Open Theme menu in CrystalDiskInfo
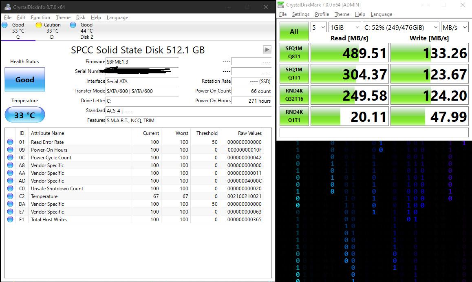This screenshot has width=472, height=282. (x=63, y=18)
